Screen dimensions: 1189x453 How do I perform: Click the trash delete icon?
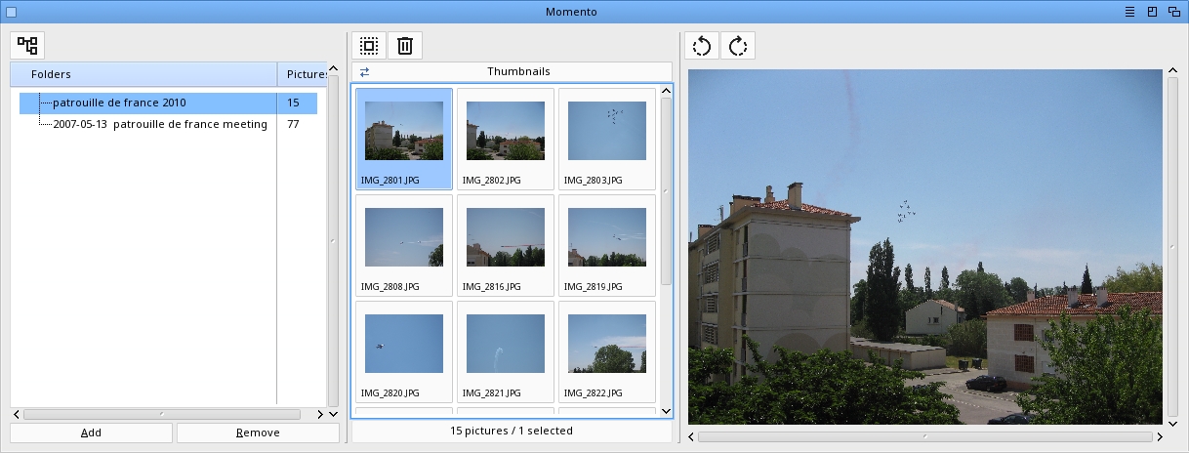click(x=405, y=46)
